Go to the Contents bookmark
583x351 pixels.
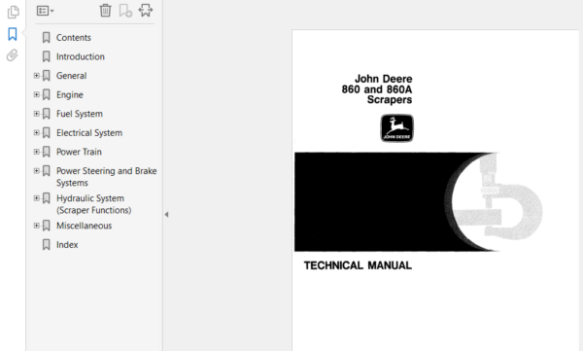[74, 38]
